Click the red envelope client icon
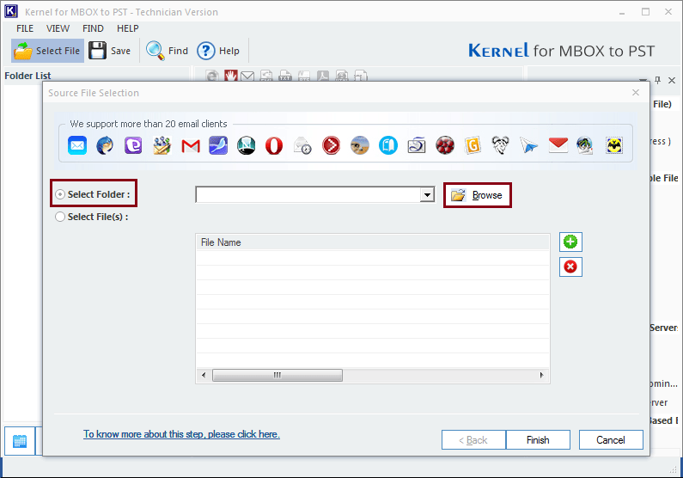683x478 pixels. point(558,145)
